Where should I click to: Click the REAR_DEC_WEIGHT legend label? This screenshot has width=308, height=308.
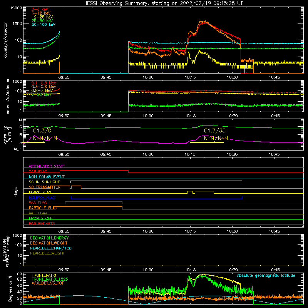click(x=47, y=253)
